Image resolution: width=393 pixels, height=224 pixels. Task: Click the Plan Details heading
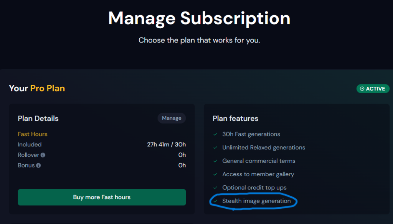[38, 118]
